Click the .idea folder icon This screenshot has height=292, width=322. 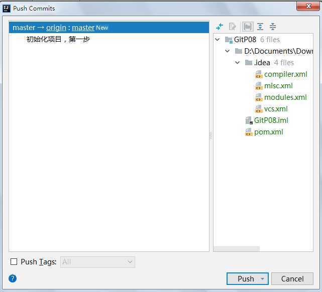[x=249, y=63]
